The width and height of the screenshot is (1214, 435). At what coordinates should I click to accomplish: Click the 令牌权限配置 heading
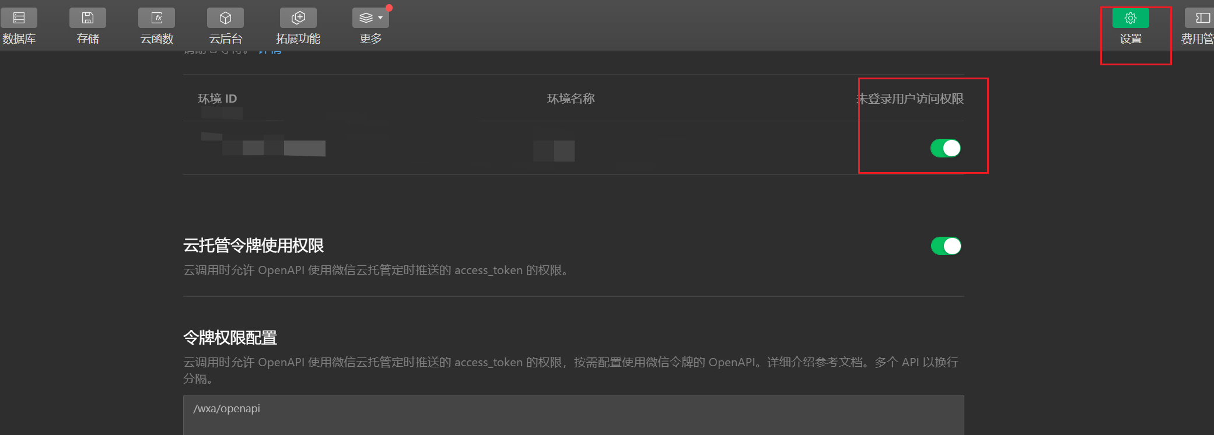click(230, 338)
